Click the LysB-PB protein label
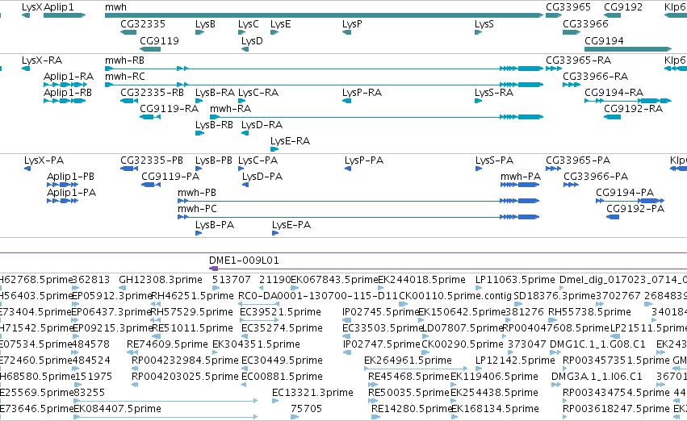The width and height of the screenshot is (687, 421). pyautogui.click(x=214, y=160)
